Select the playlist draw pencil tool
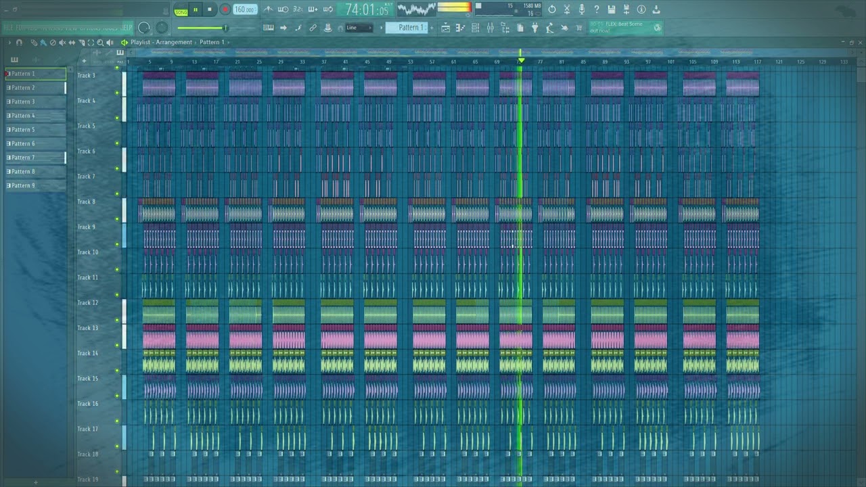This screenshot has height=487, width=866. [34, 42]
